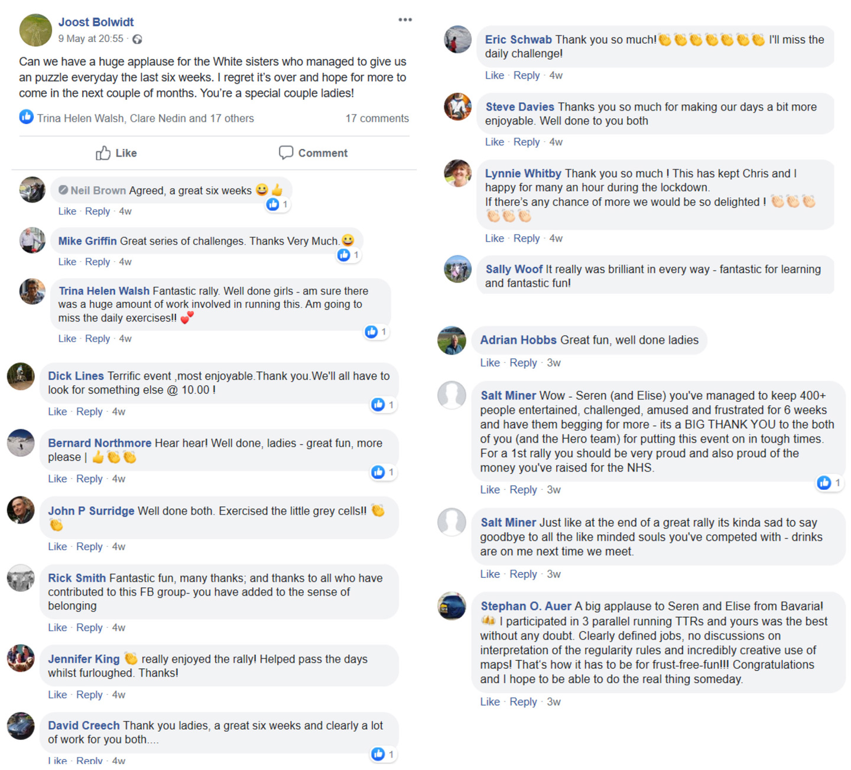Open Joost Bolwidt's profile name link
This screenshot has height=770, width=851.
[x=96, y=22]
